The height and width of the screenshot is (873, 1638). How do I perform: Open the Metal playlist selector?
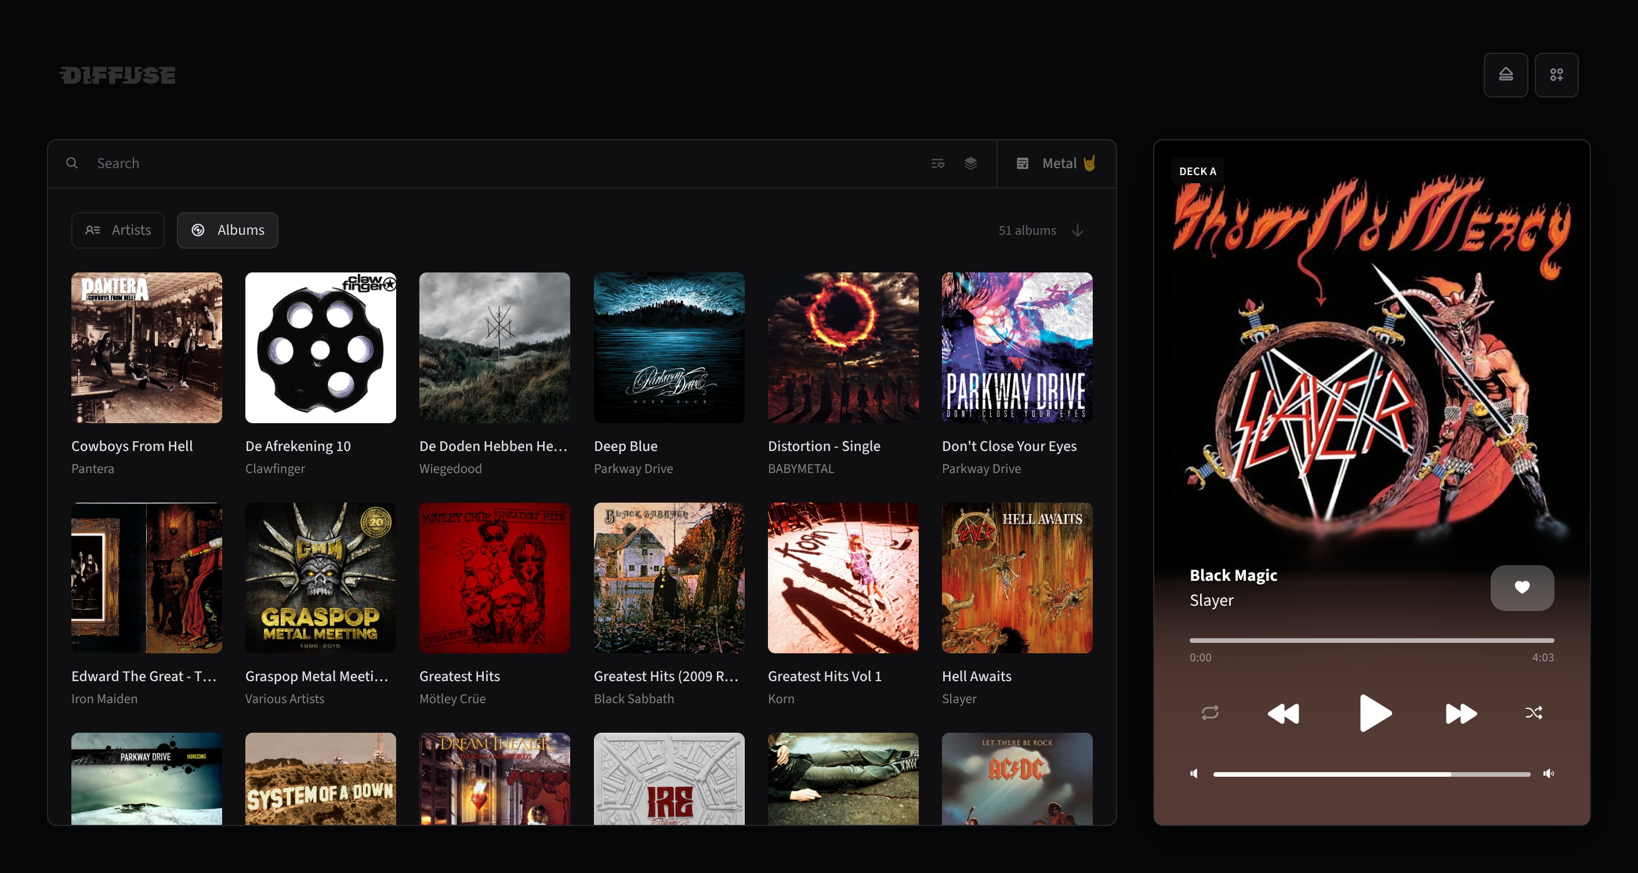[x=1056, y=163]
